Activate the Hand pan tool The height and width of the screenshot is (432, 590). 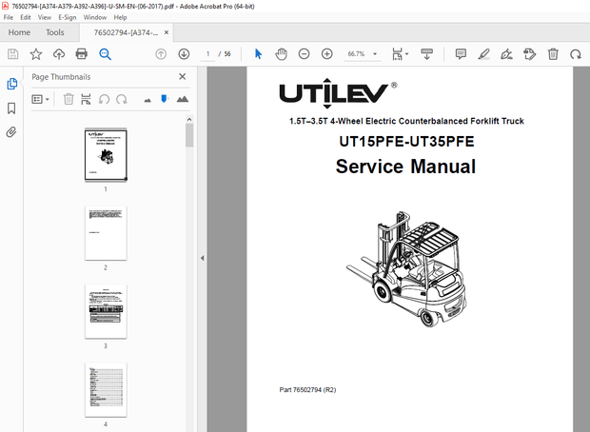[x=281, y=54]
